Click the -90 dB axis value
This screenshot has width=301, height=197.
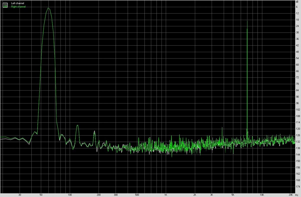297,97
